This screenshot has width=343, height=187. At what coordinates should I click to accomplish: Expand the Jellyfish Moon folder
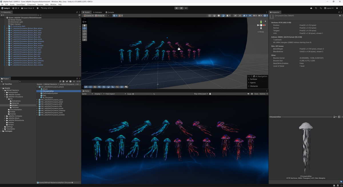coord(5,118)
